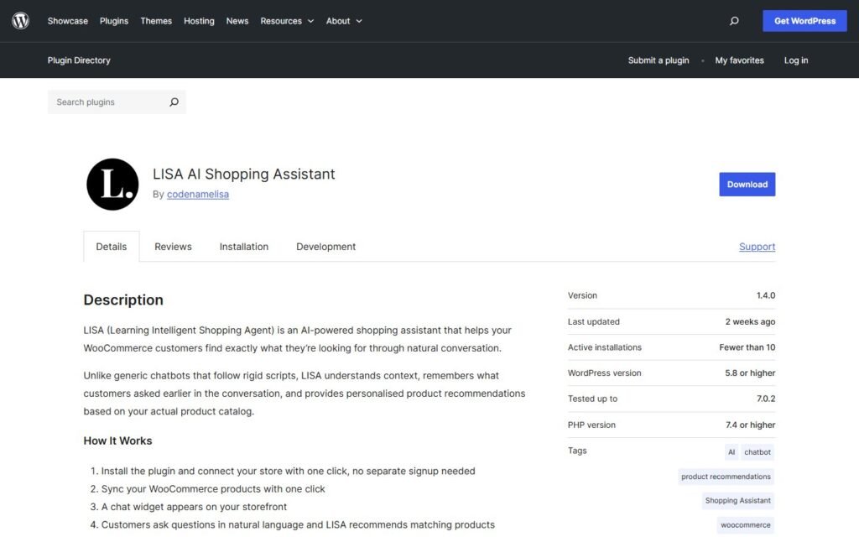The width and height of the screenshot is (859, 537).
Task: Select the Details tab
Action: coord(112,247)
